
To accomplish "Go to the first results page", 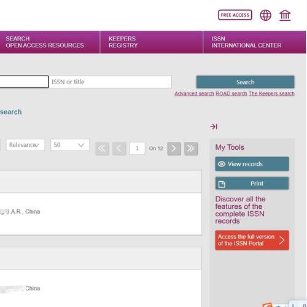I will tap(102, 149).
